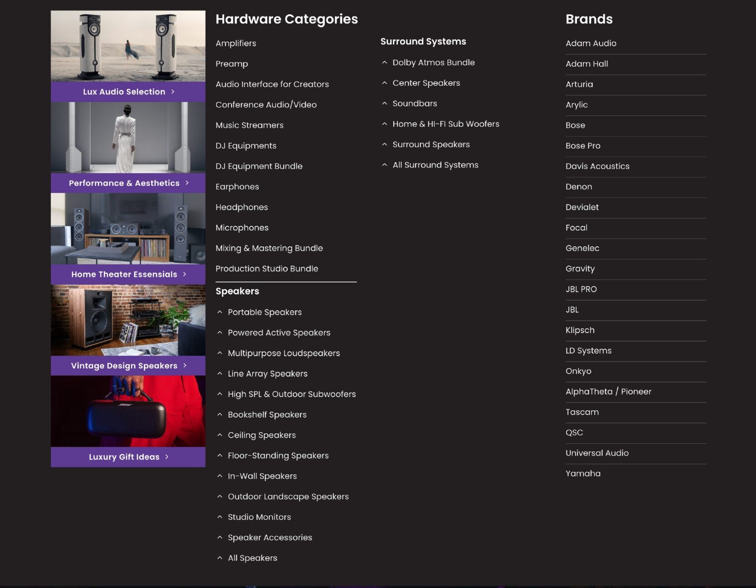Click the caret icon before All Surround Systems
The height and width of the screenshot is (588, 756).
384,165
